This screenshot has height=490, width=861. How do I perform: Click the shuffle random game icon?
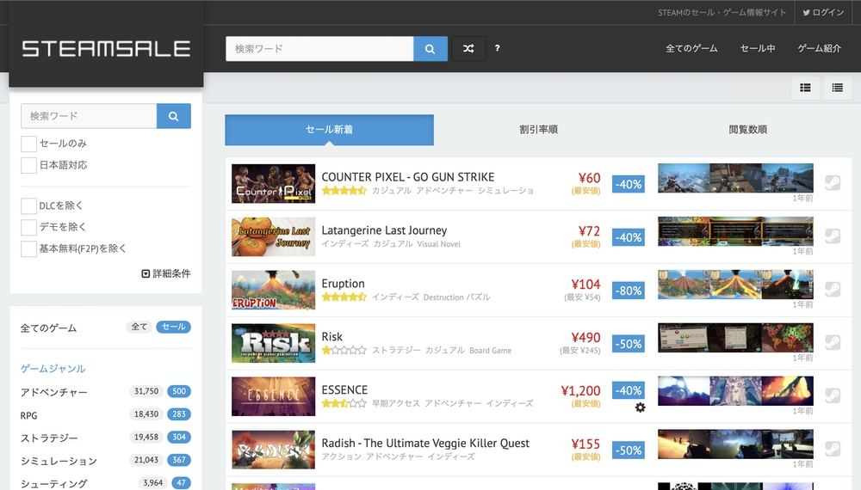(468, 49)
